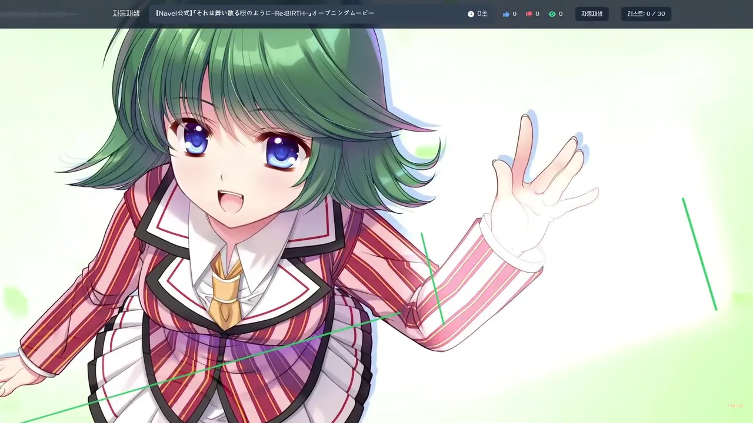Click the red thumbs-down dislike icon
Image resolution: width=753 pixels, height=423 pixels.
pos(529,14)
